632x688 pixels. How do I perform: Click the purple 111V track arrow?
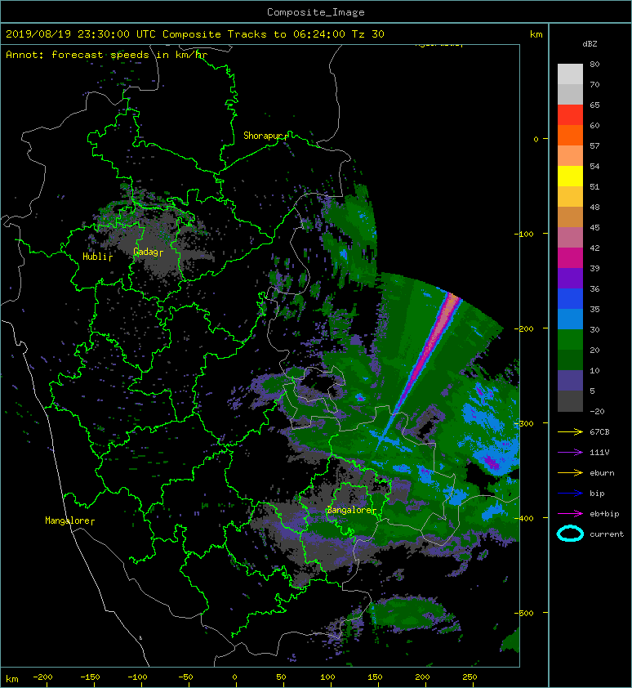(x=570, y=453)
